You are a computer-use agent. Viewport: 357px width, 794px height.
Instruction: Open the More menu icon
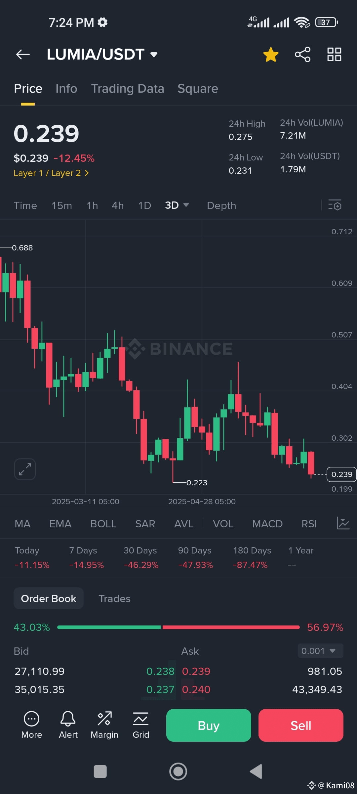(32, 725)
